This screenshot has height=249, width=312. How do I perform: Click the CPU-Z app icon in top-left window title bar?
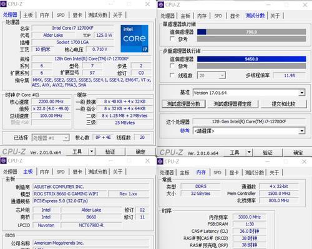3,4
